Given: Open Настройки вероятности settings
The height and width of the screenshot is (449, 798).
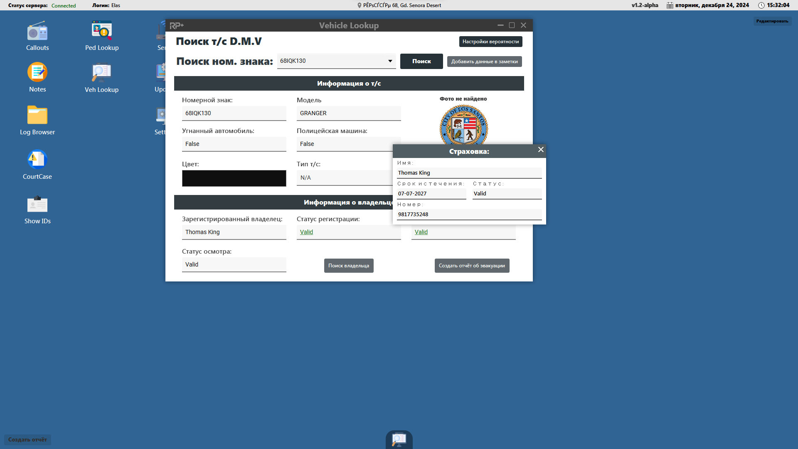Looking at the screenshot, I should pos(490,42).
